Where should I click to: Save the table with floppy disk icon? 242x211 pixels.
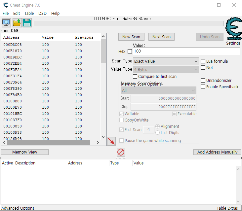click(x=27, y=23)
